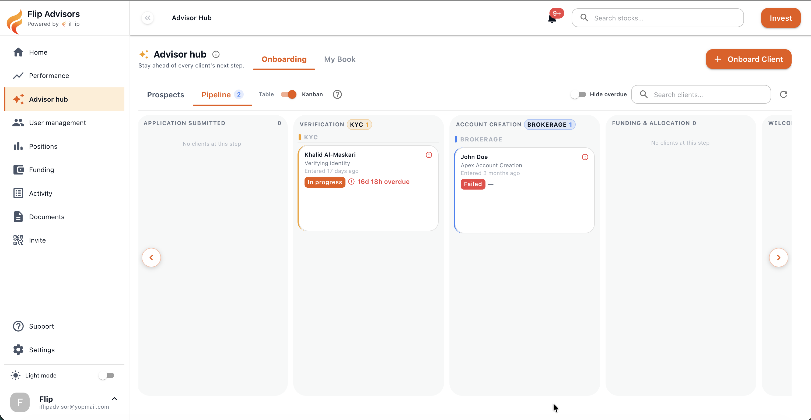
Task: Click the In progress status tag
Action: pos(325,182)
